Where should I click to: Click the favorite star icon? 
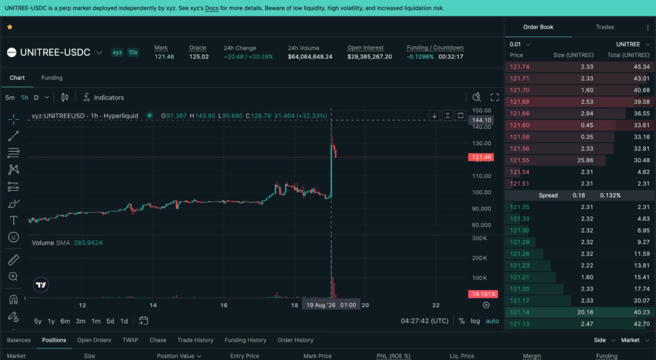[10, 27]
